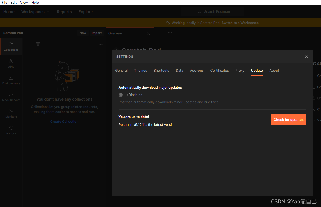Open the Mock Servers sidebar panel
321x207 pixels.
click(x=11, y=97)
